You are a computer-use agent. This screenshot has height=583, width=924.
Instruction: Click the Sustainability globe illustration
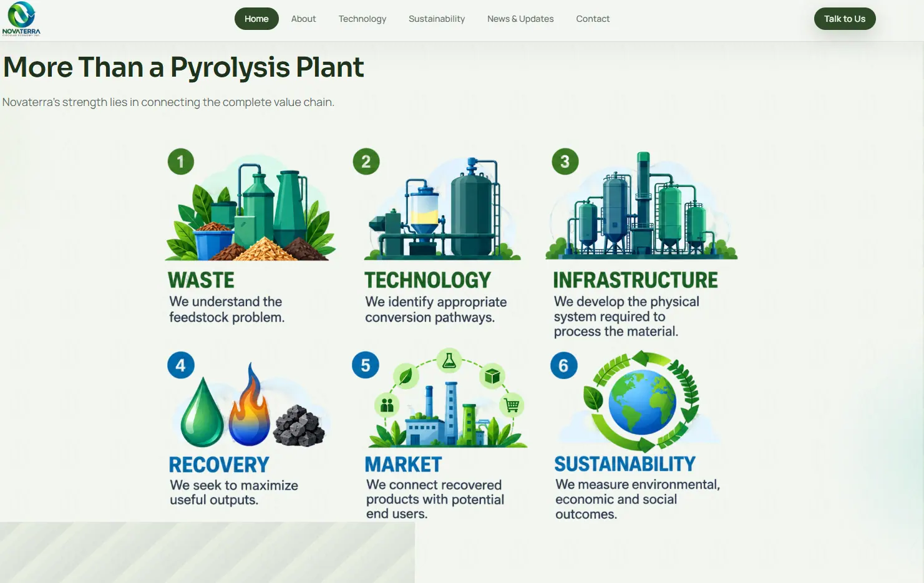[x=641, y=402]
